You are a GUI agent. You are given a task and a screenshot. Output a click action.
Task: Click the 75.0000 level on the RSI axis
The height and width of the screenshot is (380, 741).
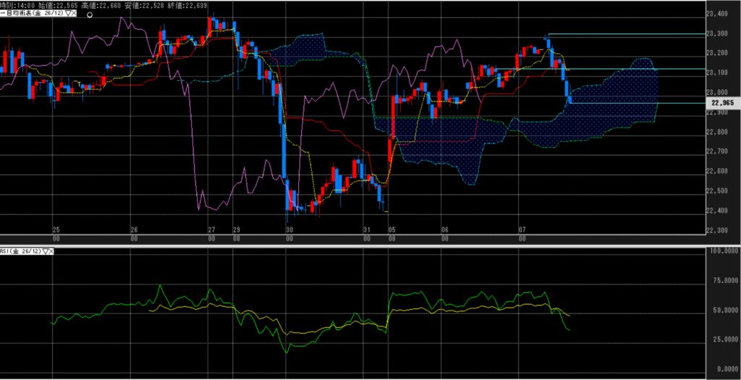pyautogui.click(x=721, y=280)
